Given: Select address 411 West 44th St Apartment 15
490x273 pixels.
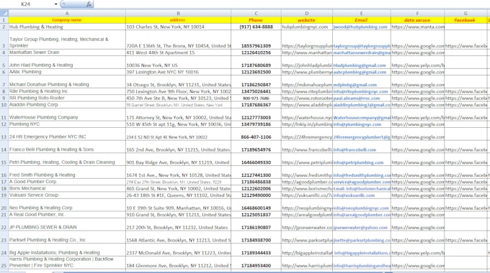Looking at the screenshot, I should tap(178, 52).
